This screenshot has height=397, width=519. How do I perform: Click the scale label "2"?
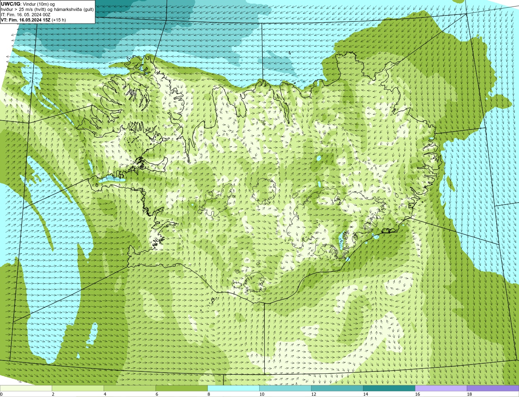tap(53, 394)
